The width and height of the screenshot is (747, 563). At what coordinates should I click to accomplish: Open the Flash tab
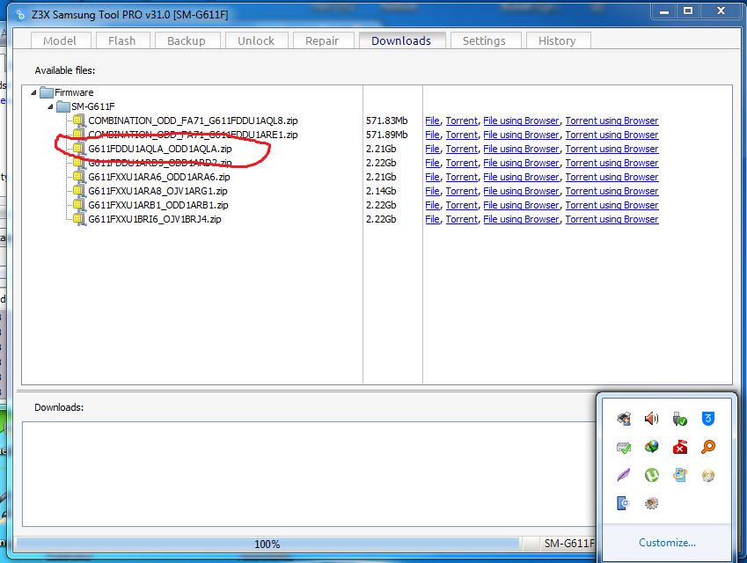[x=122, y=41]
